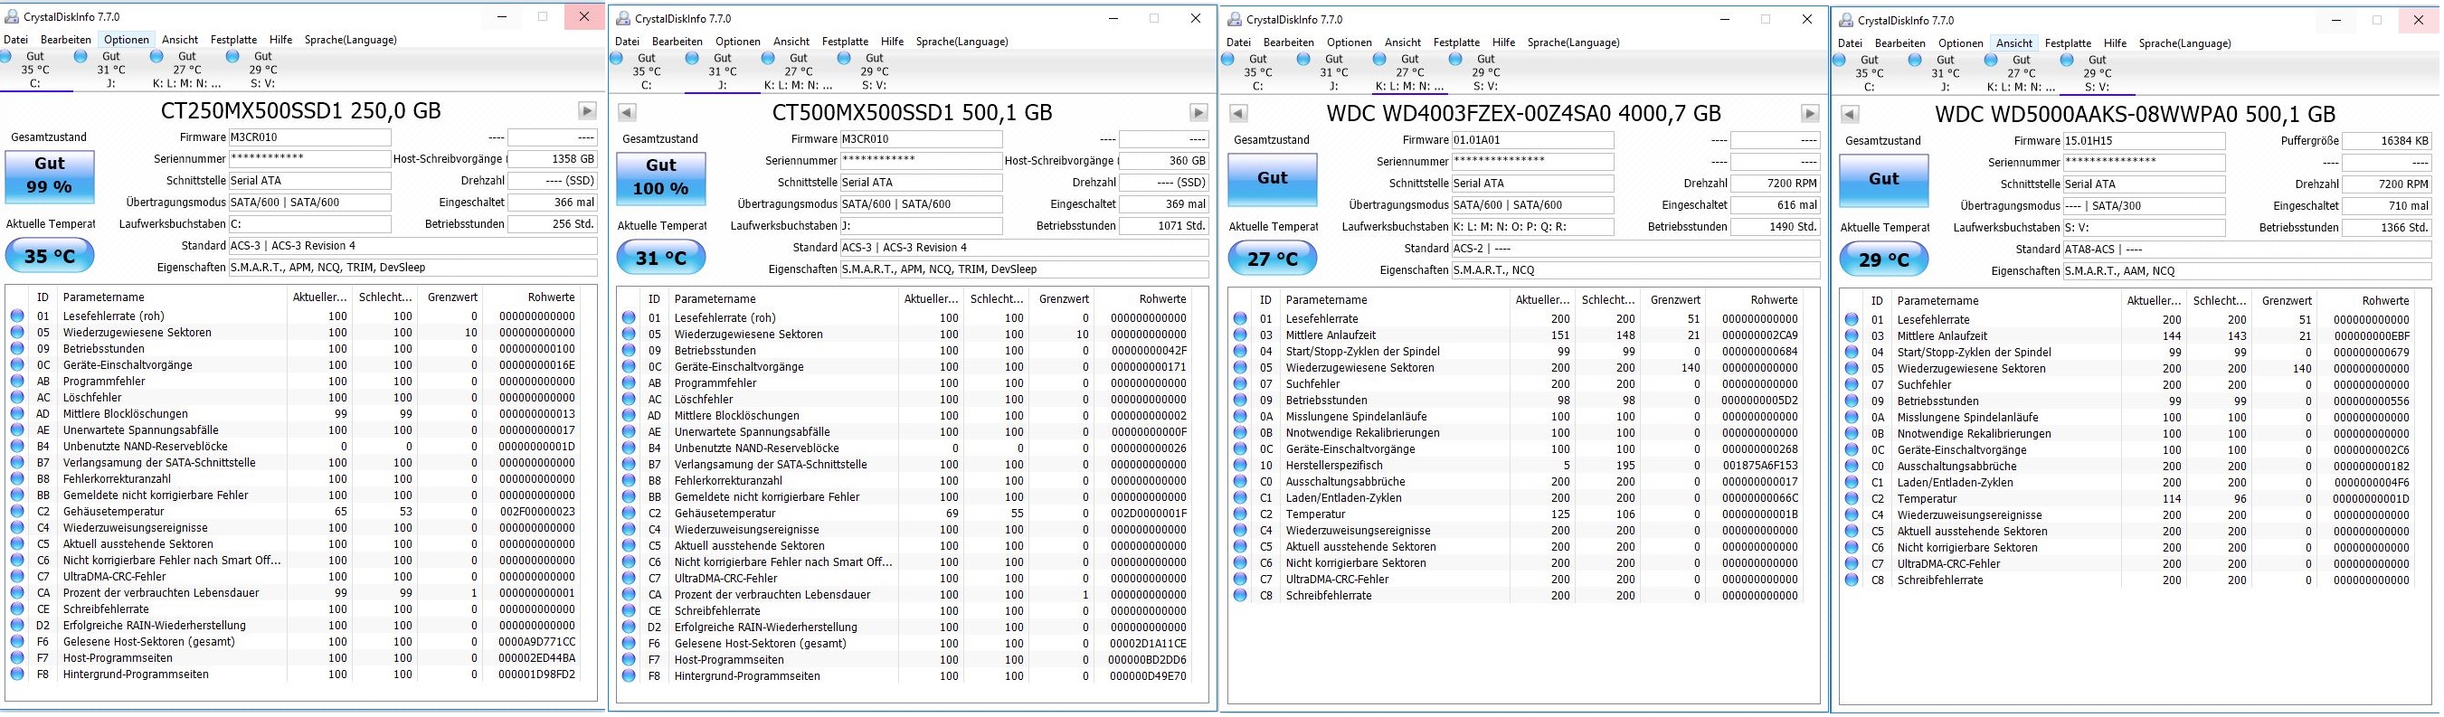The width and height of the screenshot is (2444, 717).
Task: Click Gut 99 % health status button
Action: [x=50, y=175]
